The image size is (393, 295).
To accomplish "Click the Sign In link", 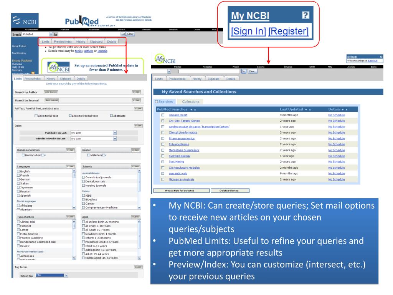I will [x=248, y=31].
